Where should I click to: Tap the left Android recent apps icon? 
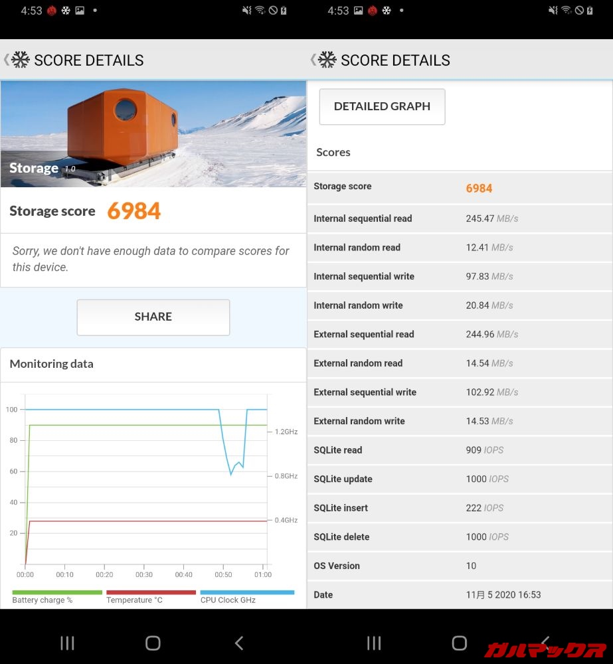point(67,642)
